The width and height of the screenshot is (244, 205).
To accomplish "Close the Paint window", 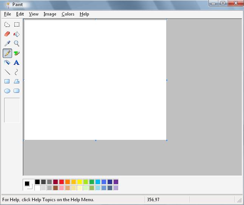I will pyautogui.click(x=236, y=3).
